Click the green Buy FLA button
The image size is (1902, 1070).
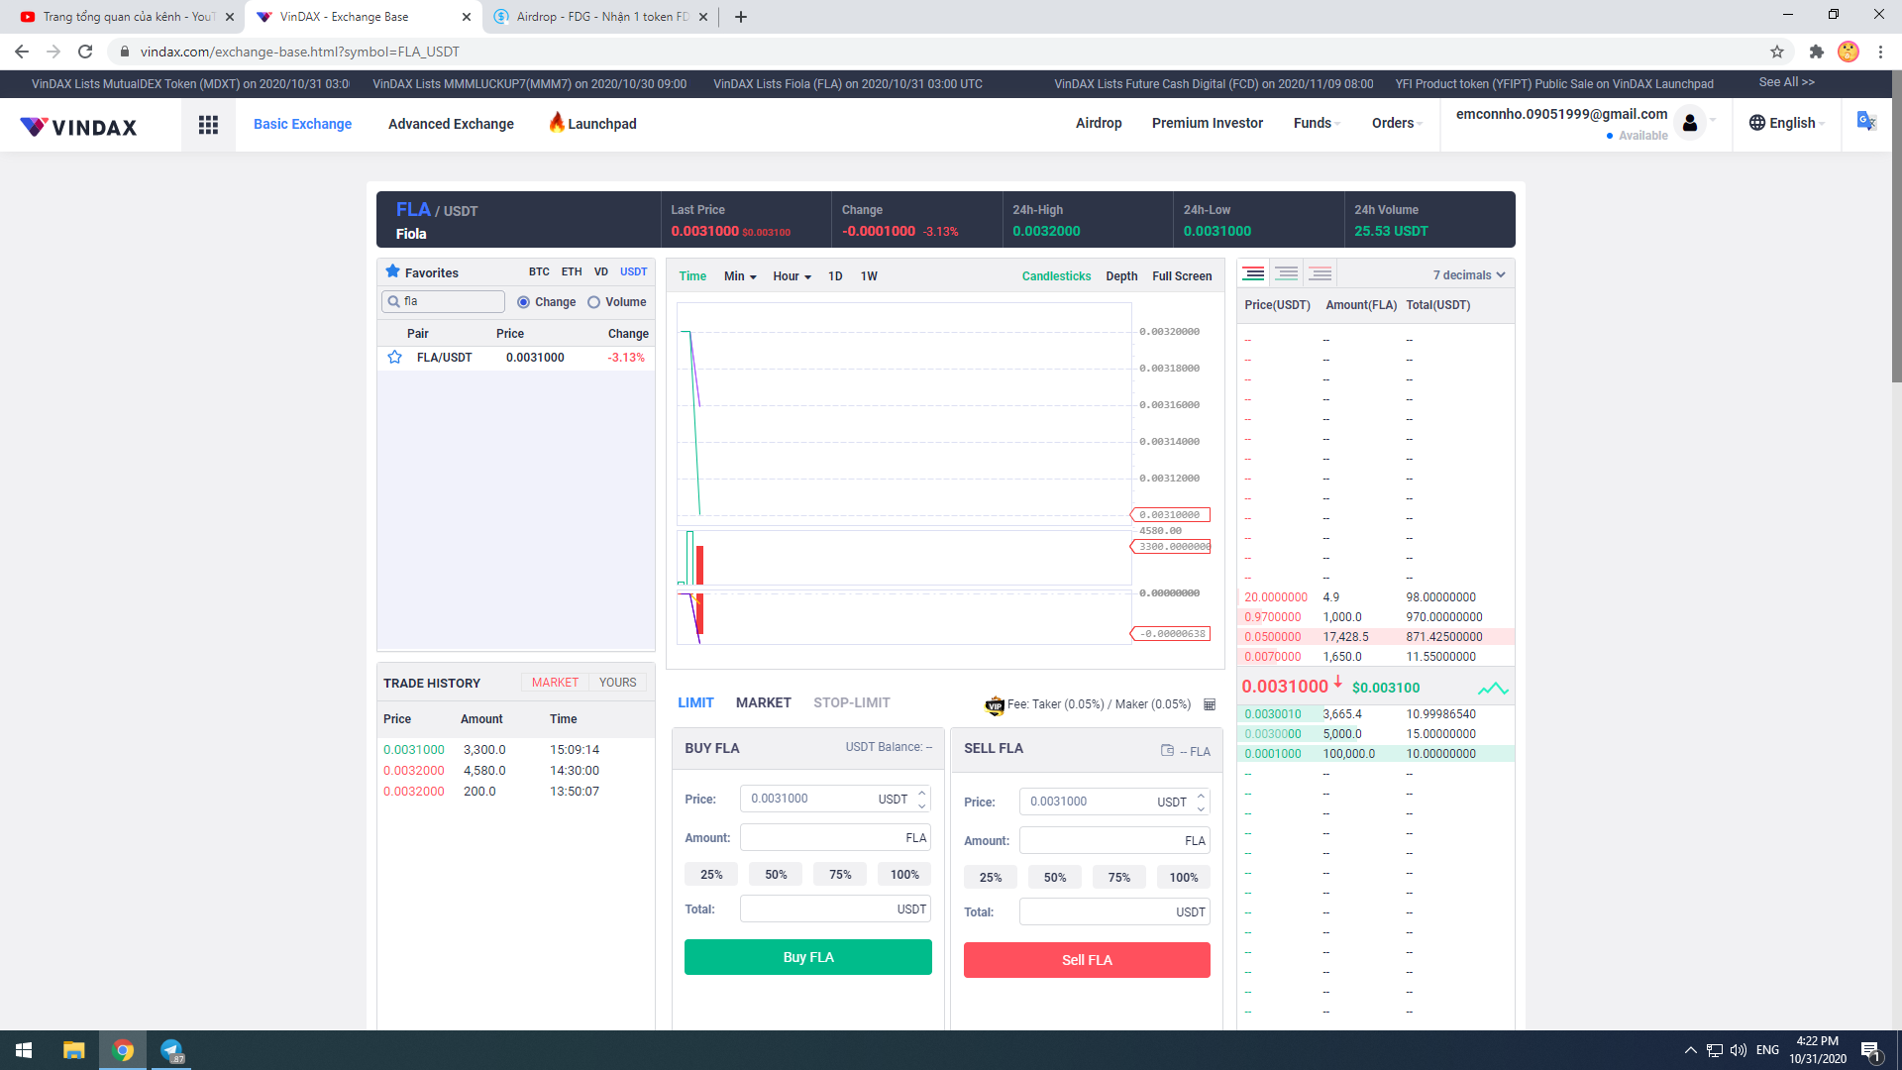[x=807, y=957]
